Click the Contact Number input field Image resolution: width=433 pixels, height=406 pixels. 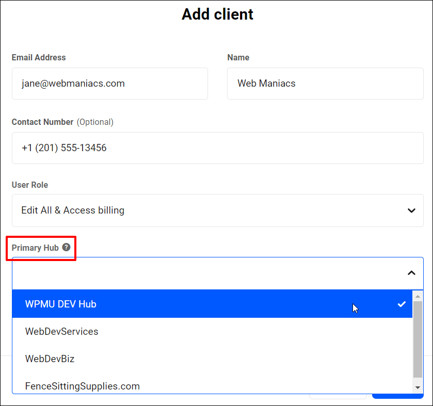[218, 148]
